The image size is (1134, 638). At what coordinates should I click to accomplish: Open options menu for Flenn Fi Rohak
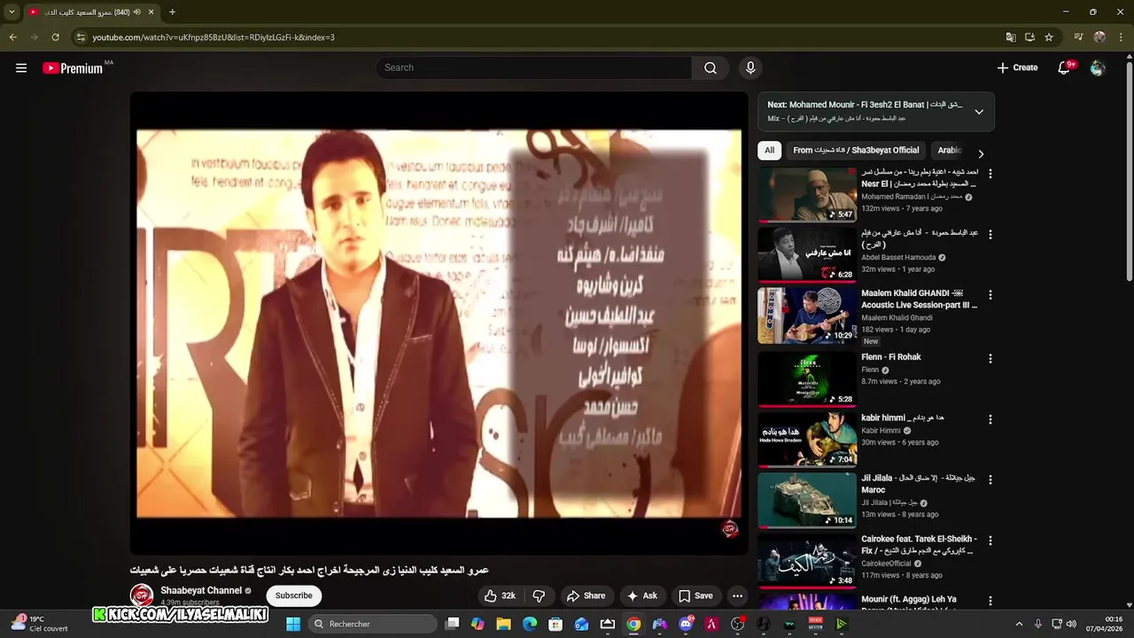990,359
